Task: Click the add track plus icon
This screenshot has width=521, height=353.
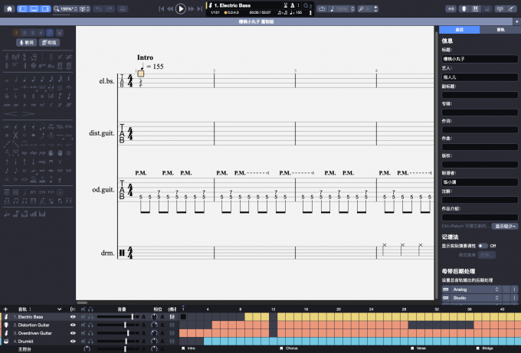Action: point(5,309)
